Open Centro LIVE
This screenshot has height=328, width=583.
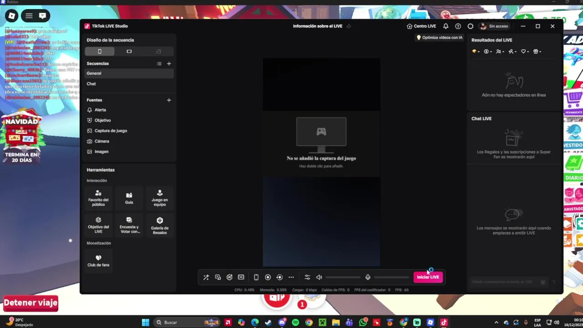pos(421,26)
